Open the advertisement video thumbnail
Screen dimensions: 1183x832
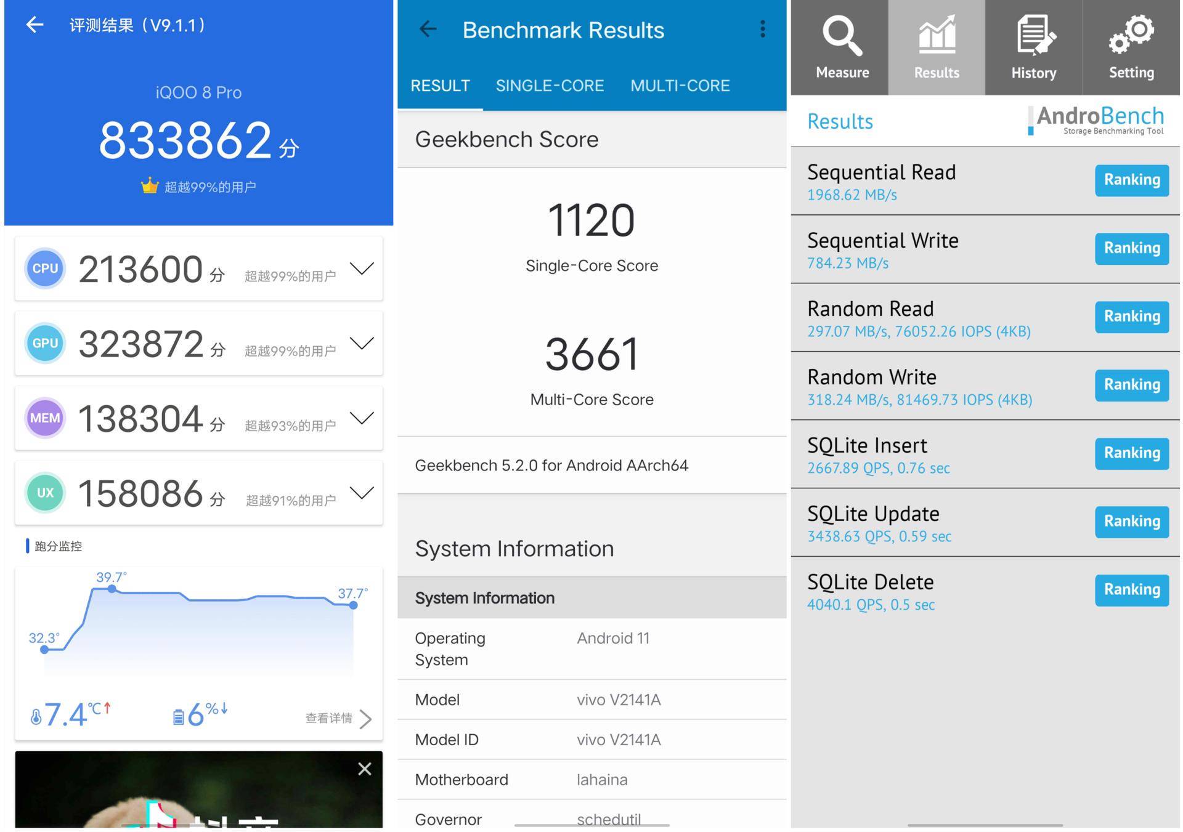pos(198,789)
